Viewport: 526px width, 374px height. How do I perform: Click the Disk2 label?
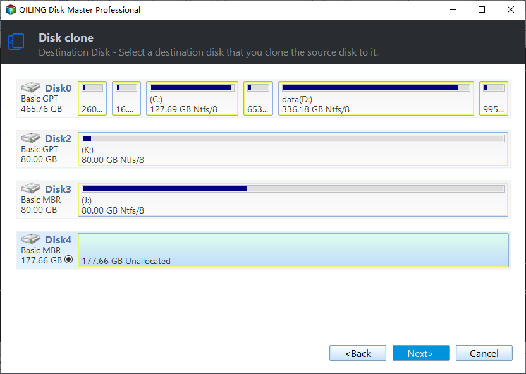[58, 139]
